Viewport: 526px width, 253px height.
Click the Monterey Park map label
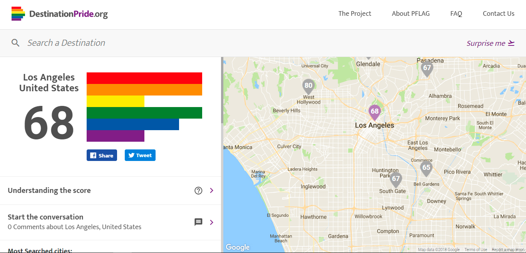coord(442,118)
